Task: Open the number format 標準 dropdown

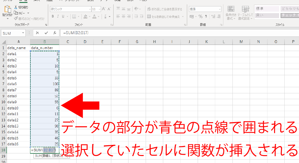Action: coord(219,9)
